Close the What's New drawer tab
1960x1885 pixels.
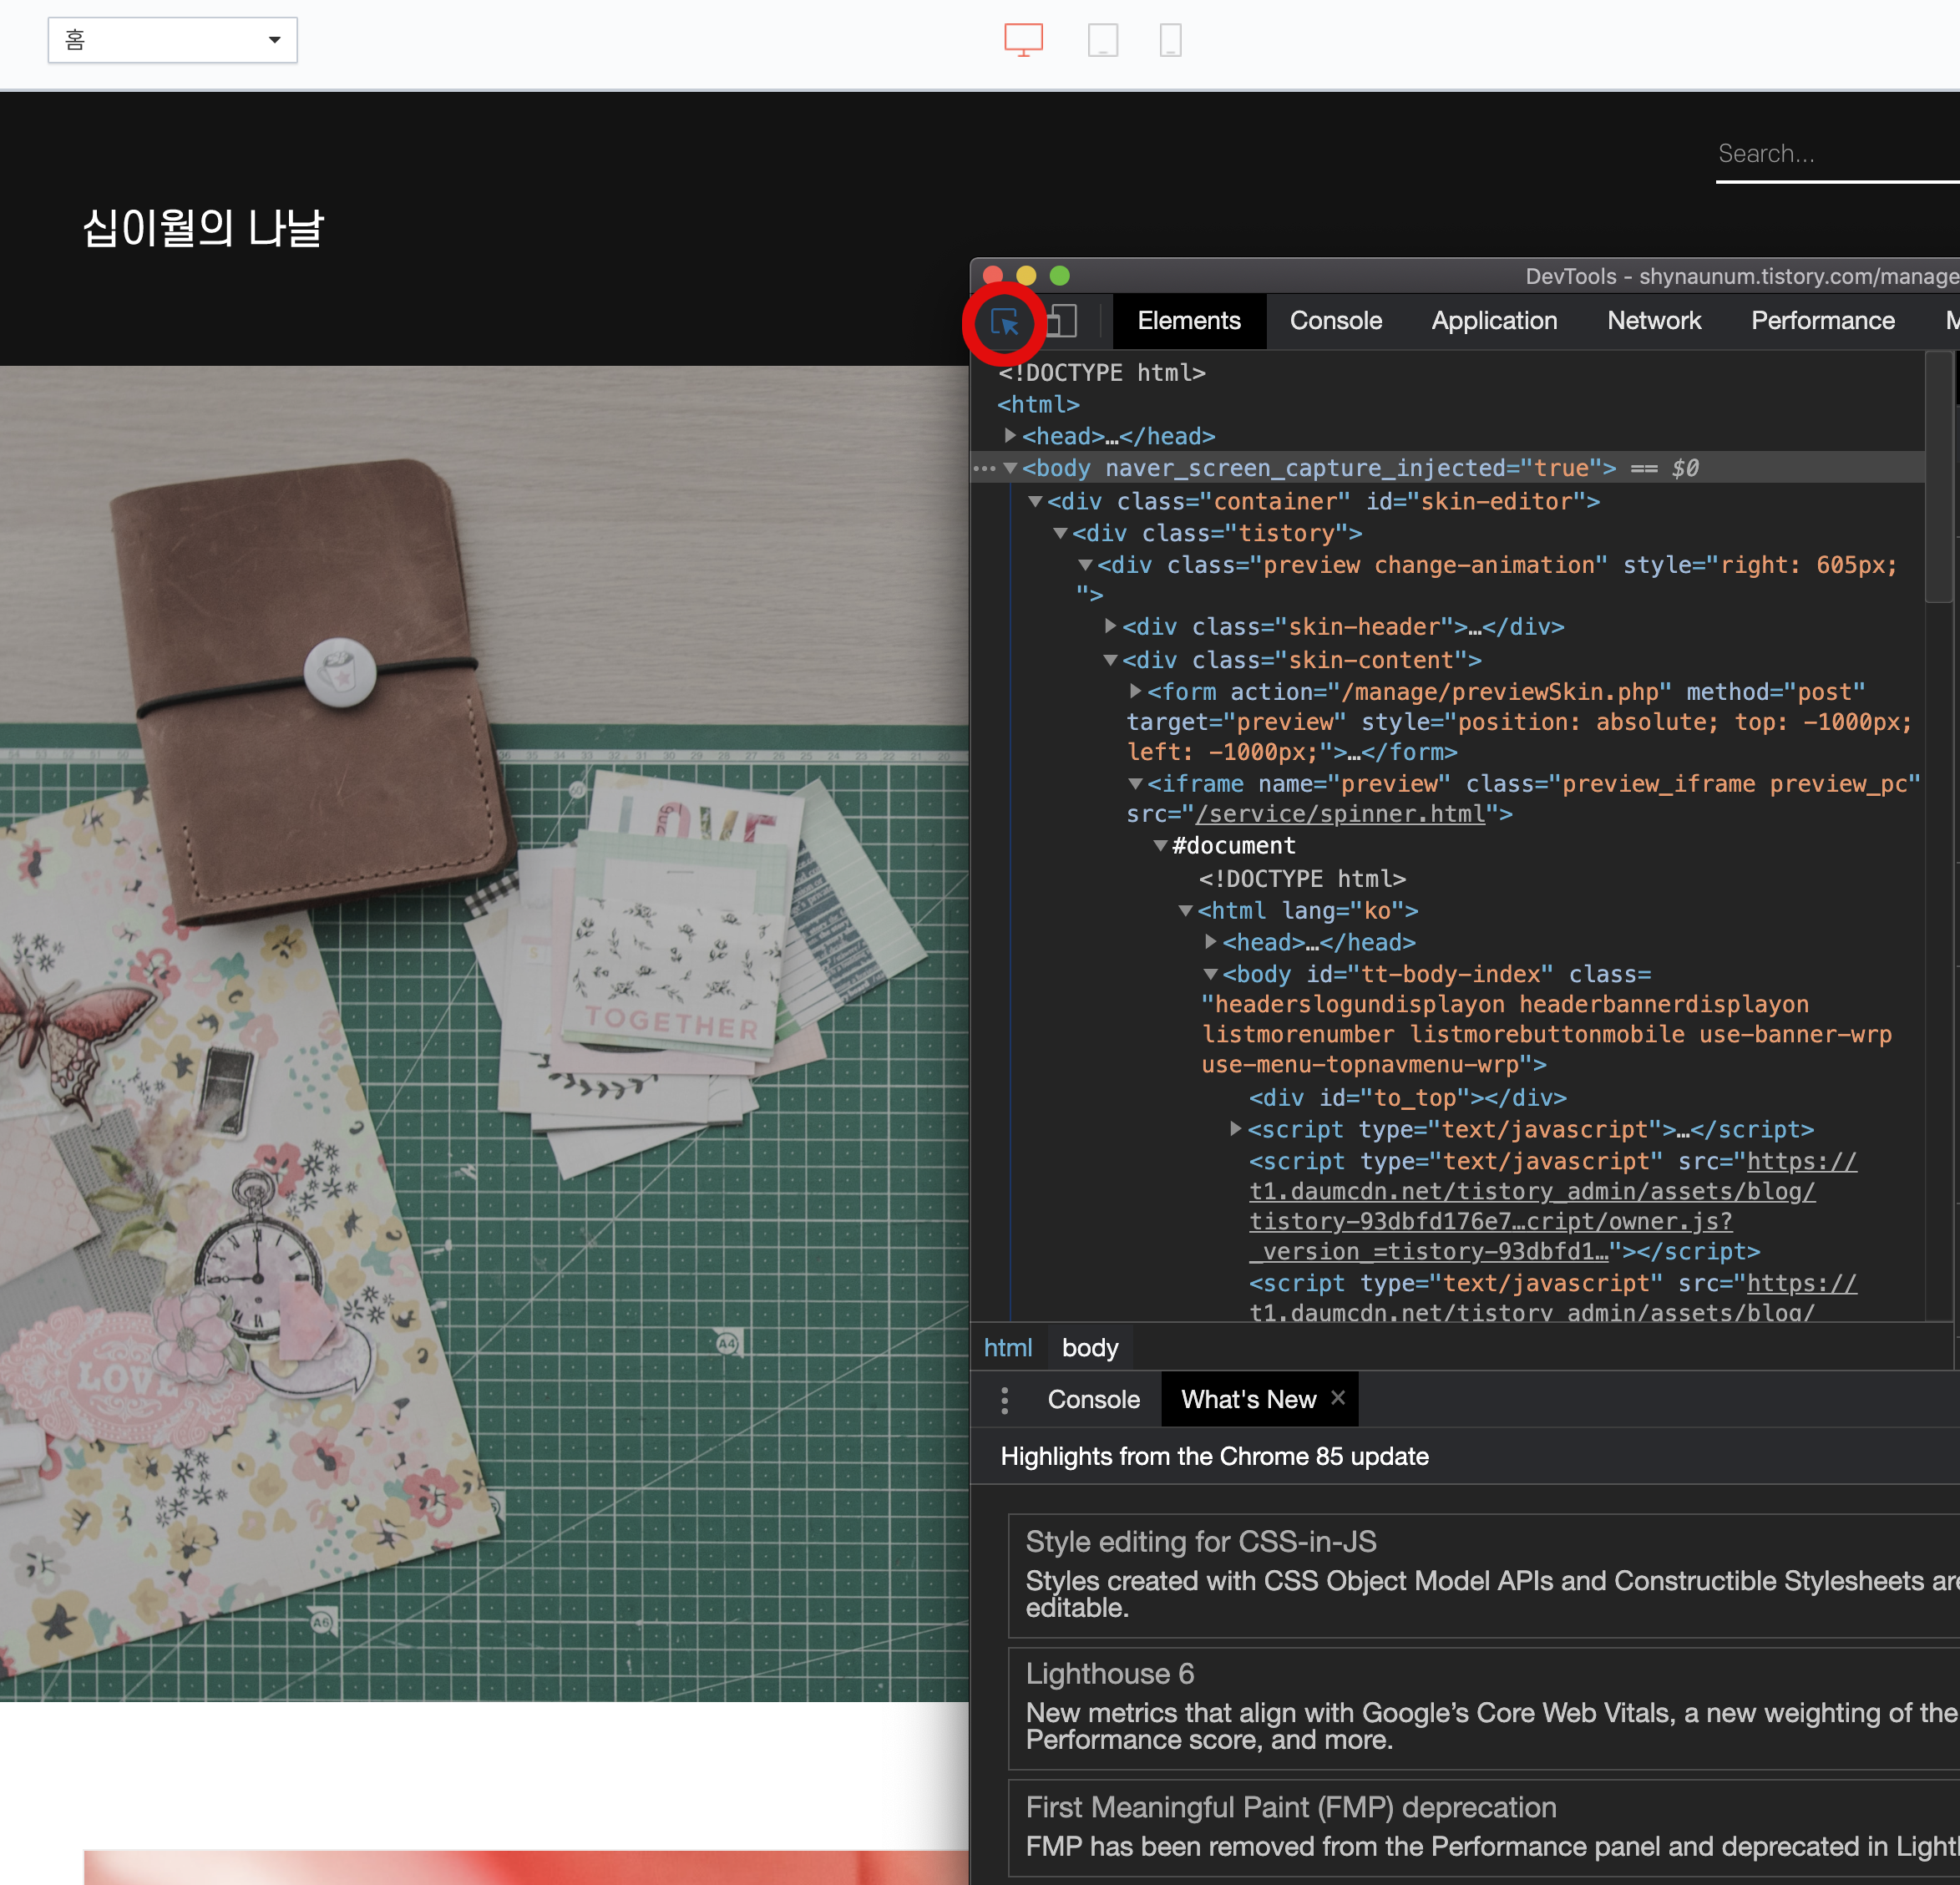pos(1338,1398)
